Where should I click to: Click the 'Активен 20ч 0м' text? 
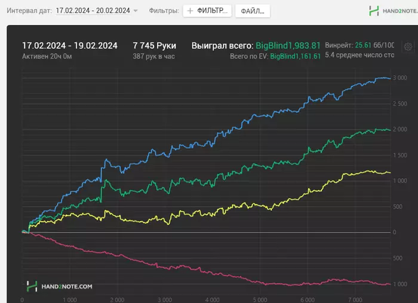pos(47,56)
